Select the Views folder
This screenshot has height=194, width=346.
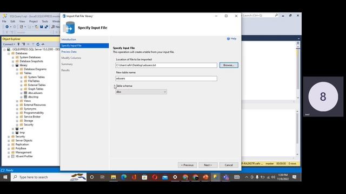[x=27, y=101]
